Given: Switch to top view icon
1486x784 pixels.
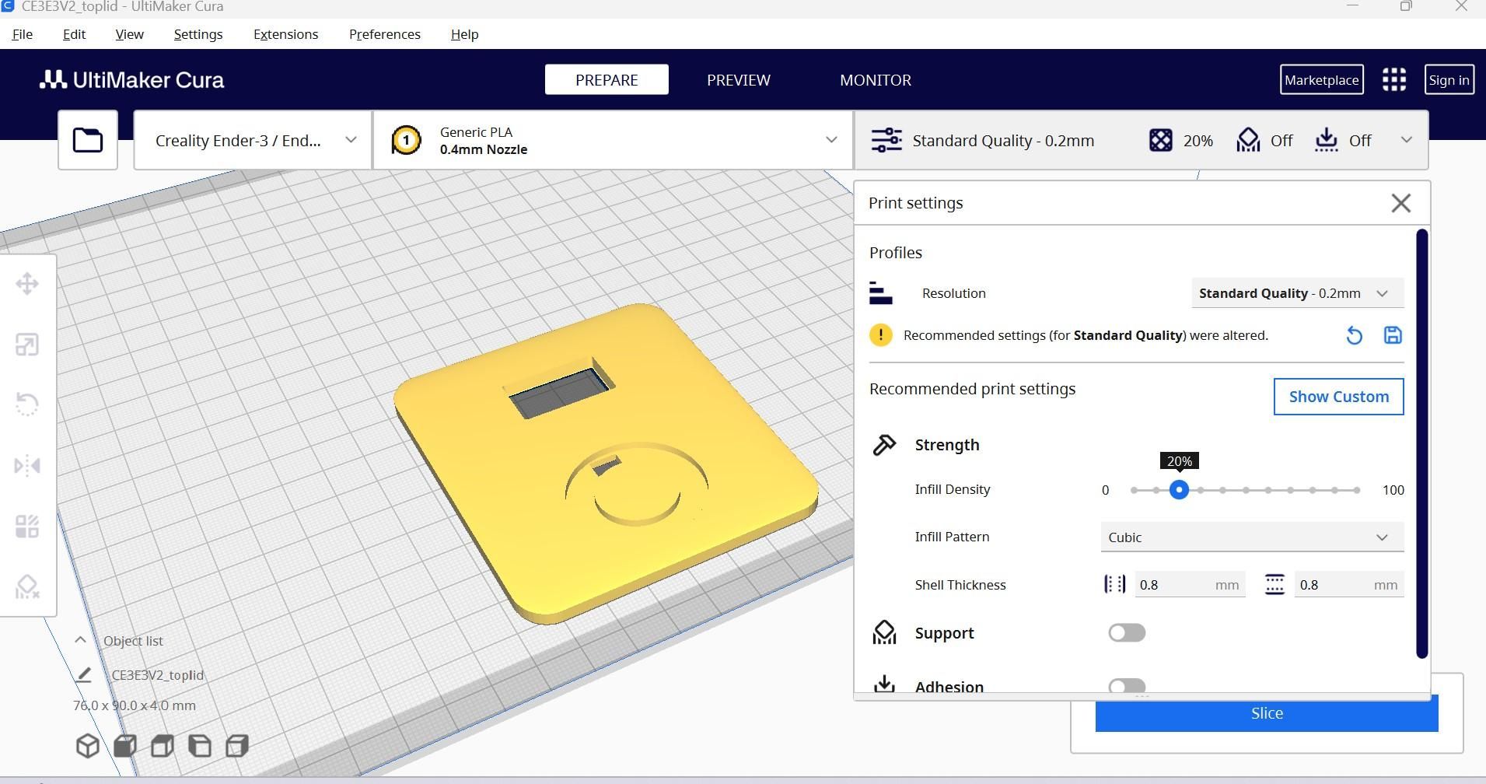Looking at the screenshot, I should pos(163,746).
